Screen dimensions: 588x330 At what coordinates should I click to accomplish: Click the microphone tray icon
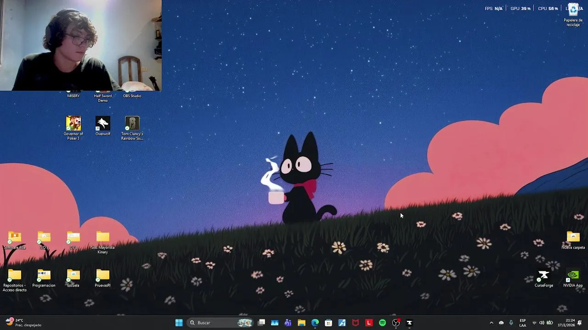click(x=511, y=323)
